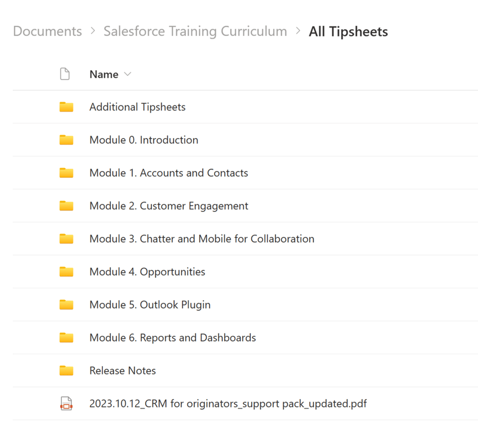Open Module 1. Accounts and Contacts
Viewport: 478px width, 424px height.
click(169, 173)
